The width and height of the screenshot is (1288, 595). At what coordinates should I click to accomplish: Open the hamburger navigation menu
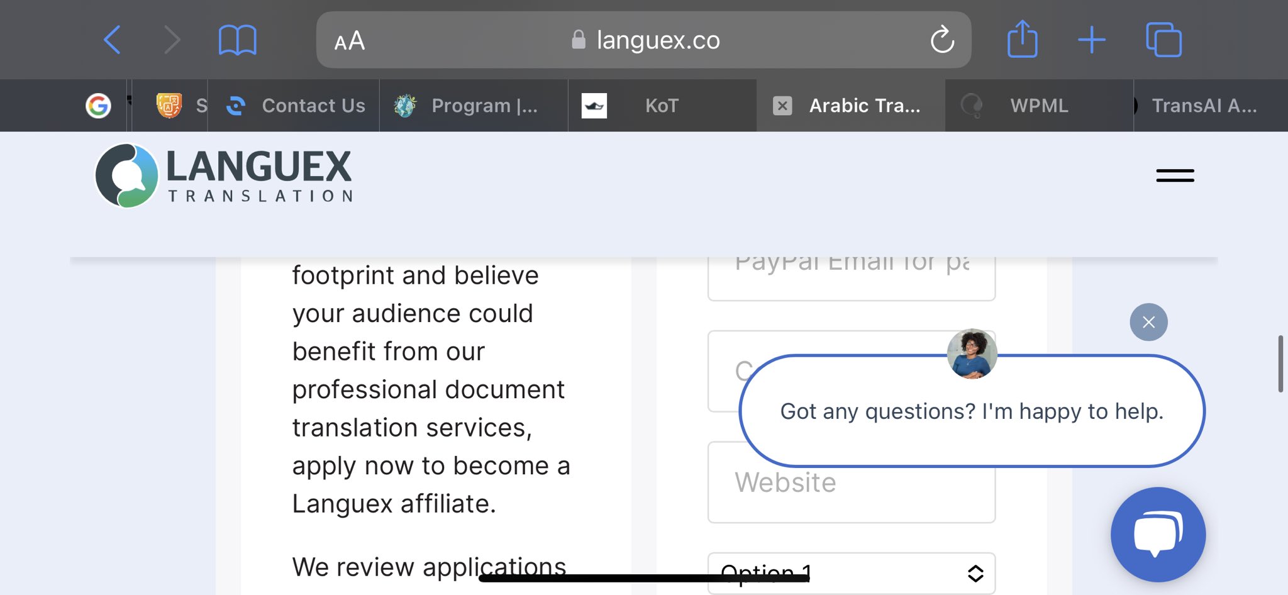[1175, 175]
